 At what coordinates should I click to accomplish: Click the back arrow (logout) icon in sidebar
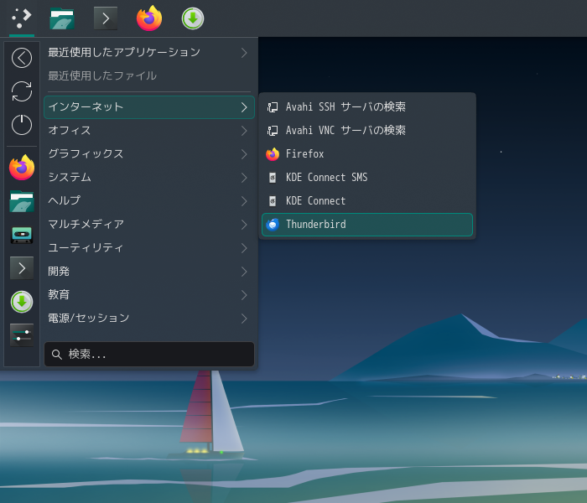[22, 58]
